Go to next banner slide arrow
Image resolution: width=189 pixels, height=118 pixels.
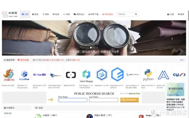pos(172,39)
